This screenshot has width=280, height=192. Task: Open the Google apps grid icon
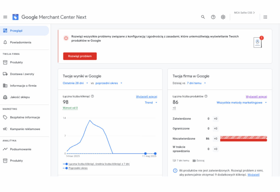265,17
